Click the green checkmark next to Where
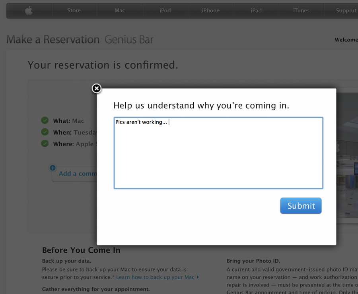 [x=45, y=143]
